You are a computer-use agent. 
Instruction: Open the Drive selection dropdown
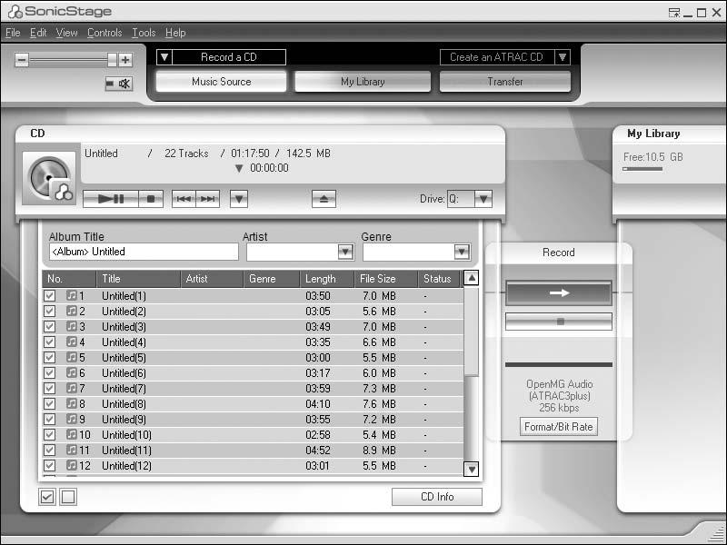click(483, 199)
